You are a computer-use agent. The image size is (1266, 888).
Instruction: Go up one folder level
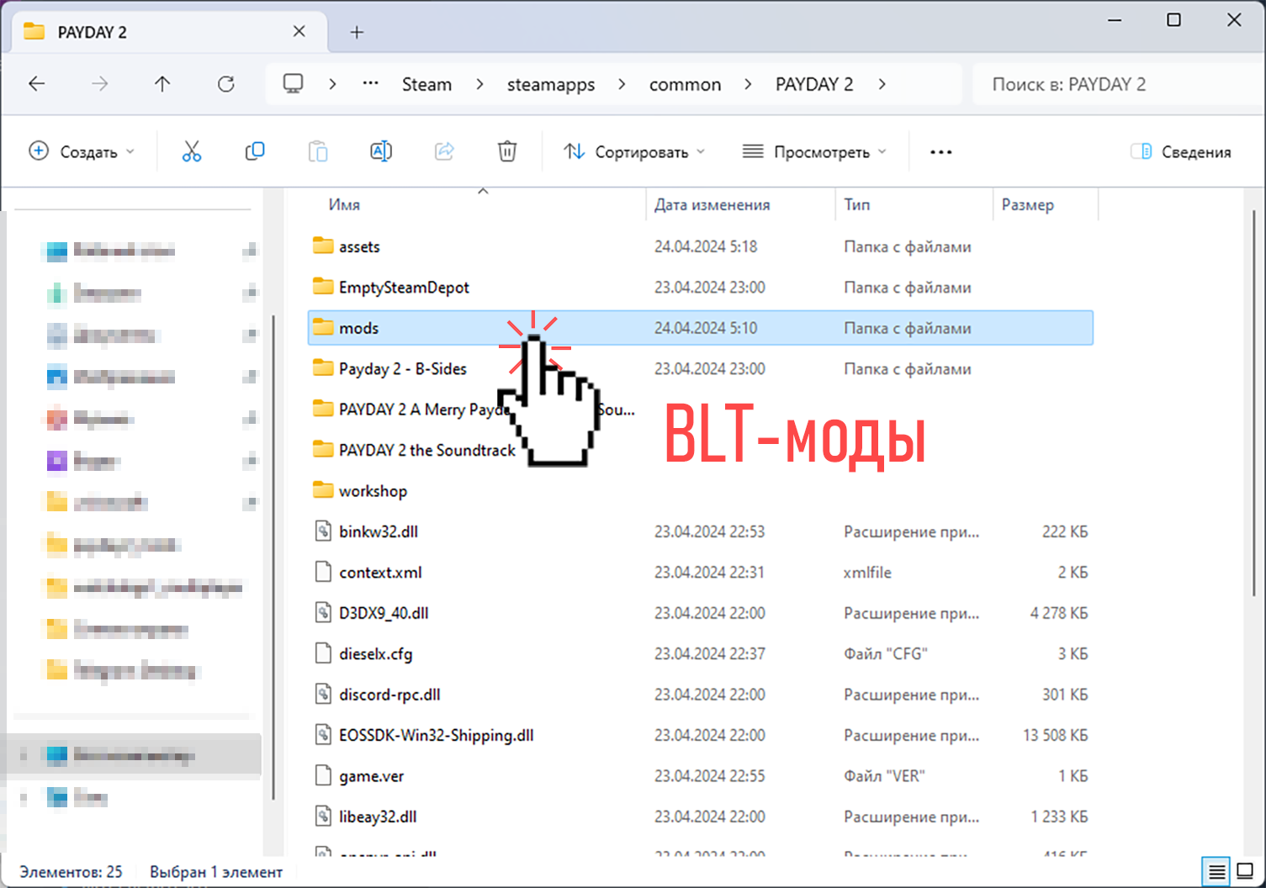(162, 84)
